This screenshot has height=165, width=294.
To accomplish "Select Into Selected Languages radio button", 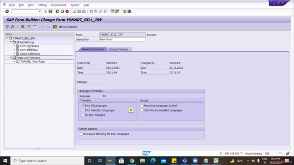I will pyautogui.click(x=83, y=110).
